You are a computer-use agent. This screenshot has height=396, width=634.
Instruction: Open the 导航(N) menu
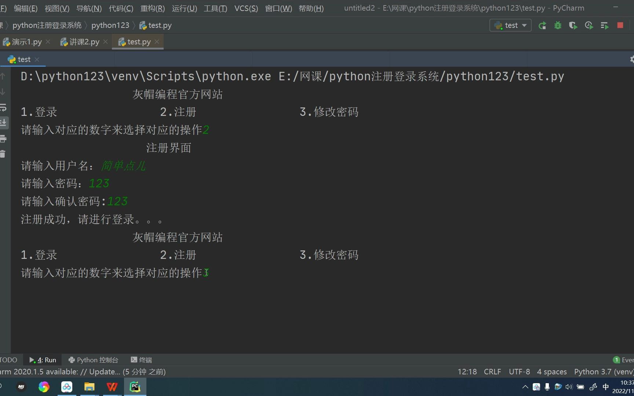click(x=89, y=8)
